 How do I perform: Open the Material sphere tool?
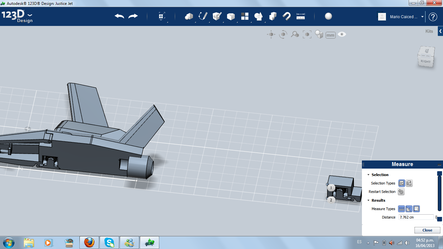coord(329,16)
